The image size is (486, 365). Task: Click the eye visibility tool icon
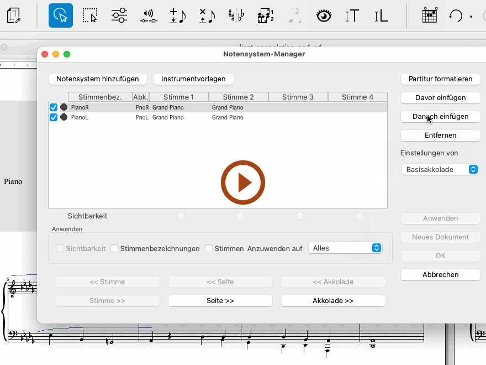pyautogui.click(x=324, y=15)
